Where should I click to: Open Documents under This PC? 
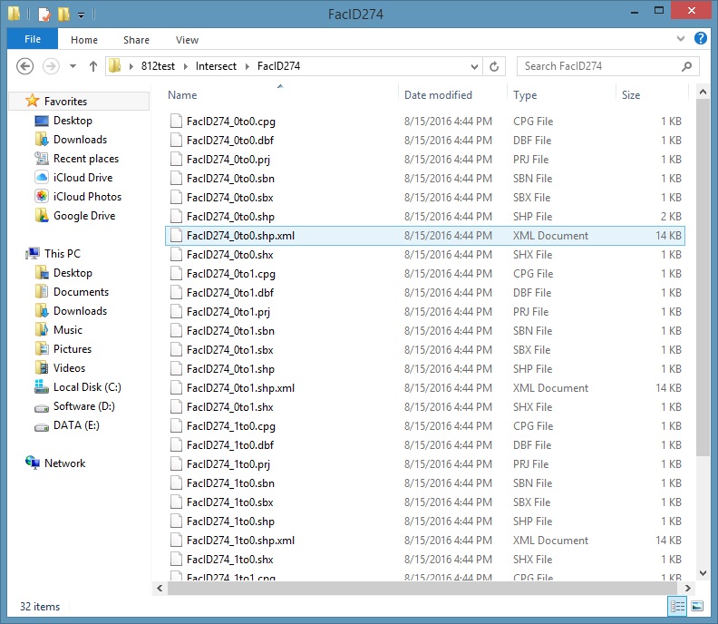click(x=81, y=292)
